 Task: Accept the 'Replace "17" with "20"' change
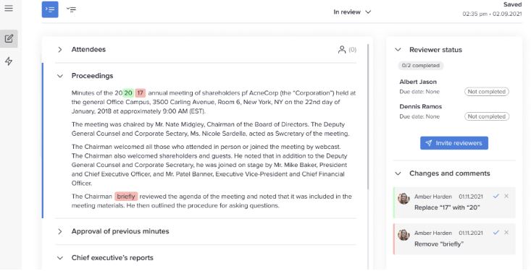click(x=496, y=196)
